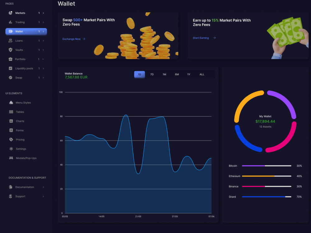This screenshot has width=311, height=233.
Task: Click the Documentation file icon
Action: tap(11, 187)
